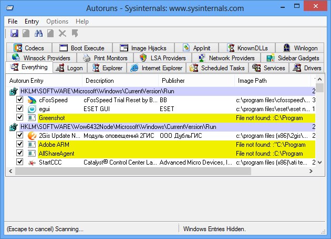This screenshot has width=331, height=239.
Task: Open the Entry menu
Action: (32, 21)
